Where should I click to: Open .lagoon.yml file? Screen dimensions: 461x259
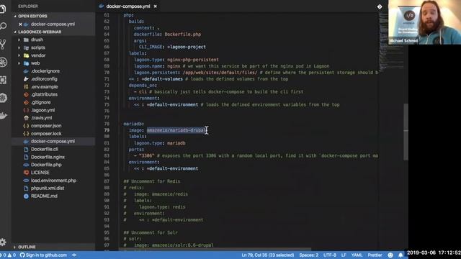(42, 110)
